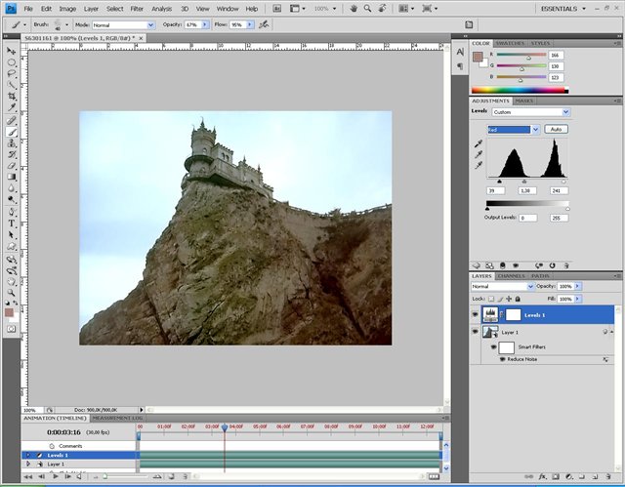This screenshot has width=625, height=487.
Task: Select the Type tool
Action: coord(11,223)
